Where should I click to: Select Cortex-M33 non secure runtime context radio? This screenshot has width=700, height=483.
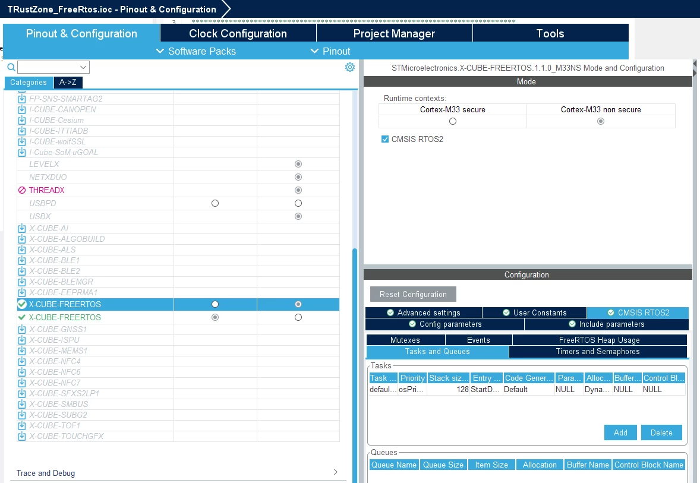(601, 121)
